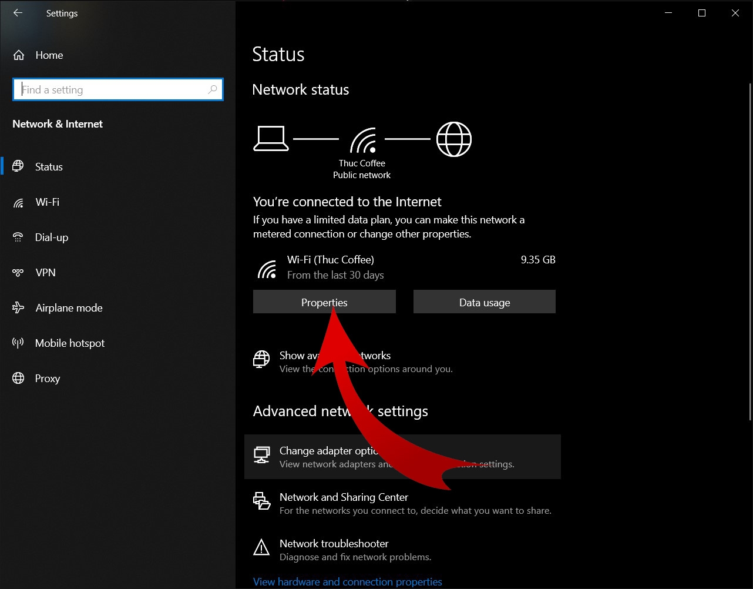
Task: Click the Show available networks monitor icon
Action: point(261,359)
